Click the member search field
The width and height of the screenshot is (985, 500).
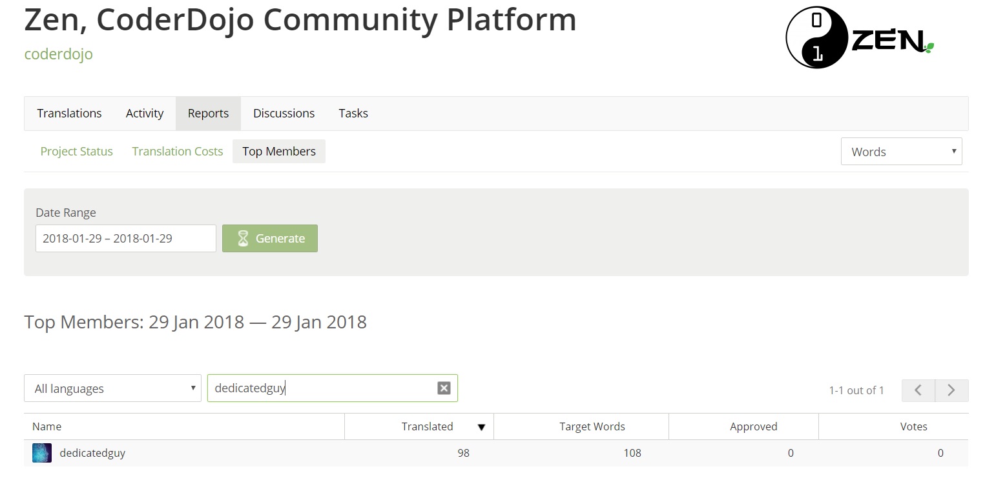pyautogui.click(x=332, y=388)
